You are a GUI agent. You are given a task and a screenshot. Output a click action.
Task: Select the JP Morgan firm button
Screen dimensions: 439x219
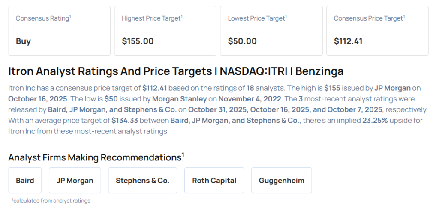(x=75, y=180)
